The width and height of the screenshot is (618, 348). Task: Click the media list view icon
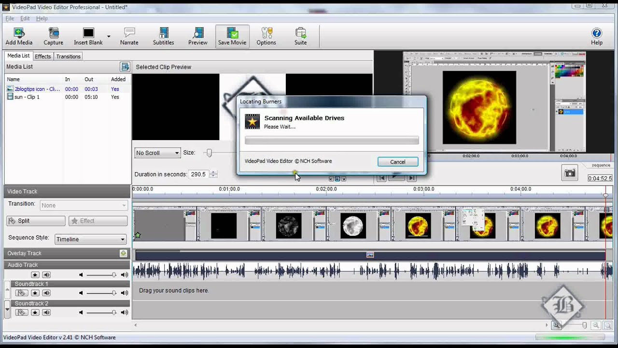point(125,67)
